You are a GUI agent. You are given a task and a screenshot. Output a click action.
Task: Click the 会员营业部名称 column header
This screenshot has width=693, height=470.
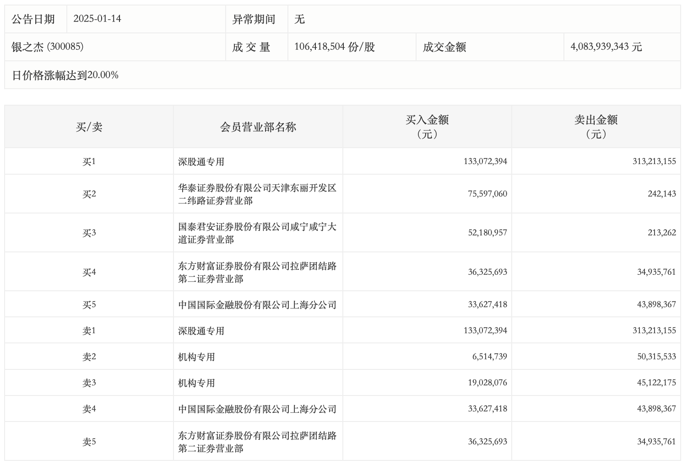[258, 127]
